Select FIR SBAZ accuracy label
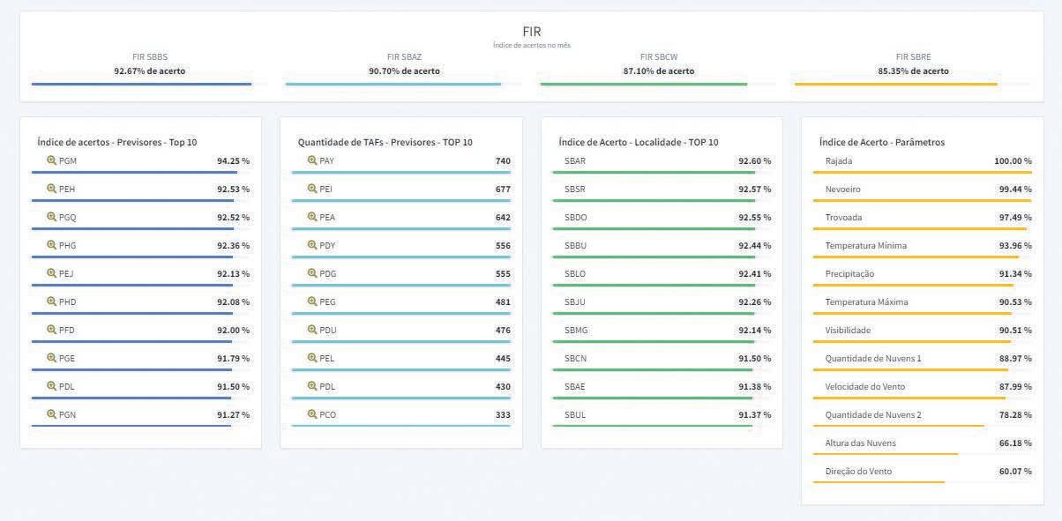This screenshot has height=521, width=1062. tap(404, 71)
